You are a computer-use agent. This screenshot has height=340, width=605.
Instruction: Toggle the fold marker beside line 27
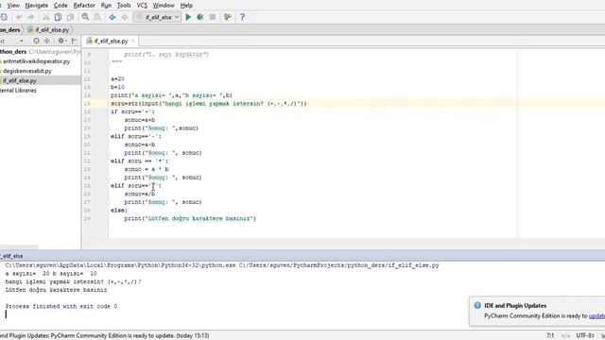coord(109,202)
